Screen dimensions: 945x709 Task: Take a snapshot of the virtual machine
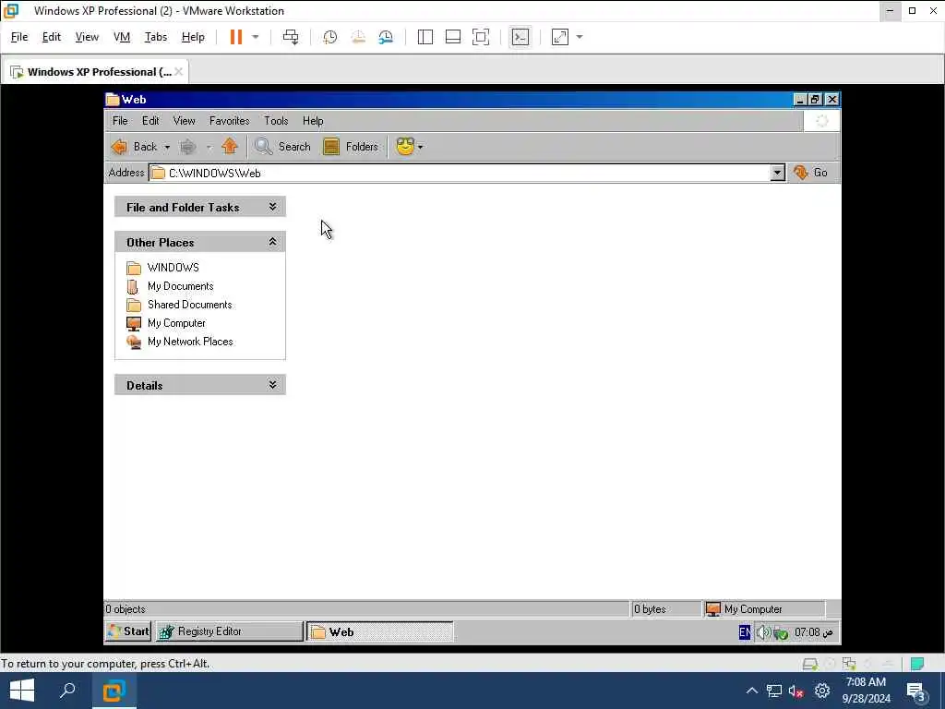329,37
